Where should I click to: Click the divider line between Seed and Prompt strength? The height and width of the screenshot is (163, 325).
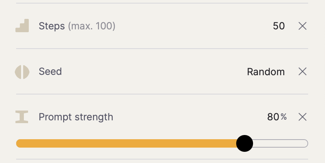[x=162, y=94]
